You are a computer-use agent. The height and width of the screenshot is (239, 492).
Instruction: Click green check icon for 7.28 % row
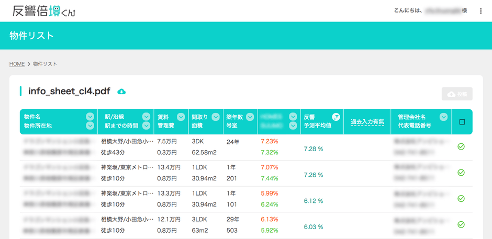pos(461,147)
